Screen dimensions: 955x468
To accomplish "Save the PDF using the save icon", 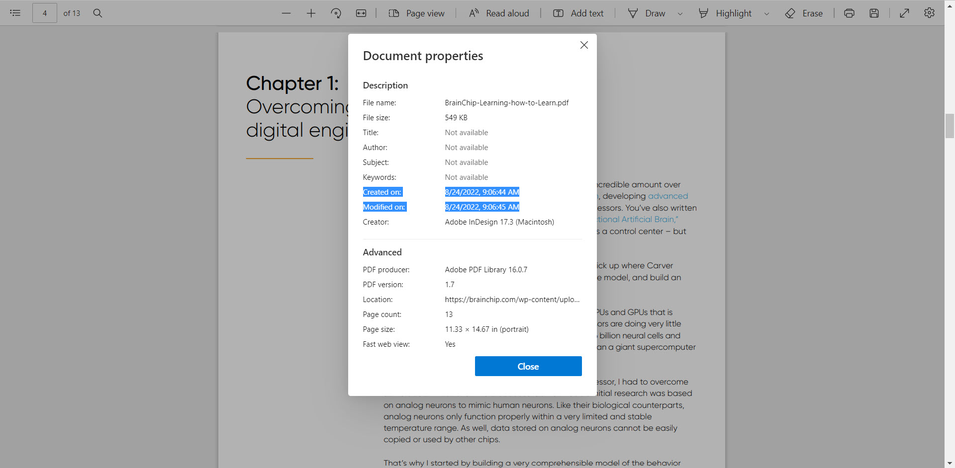I will 874,13.
